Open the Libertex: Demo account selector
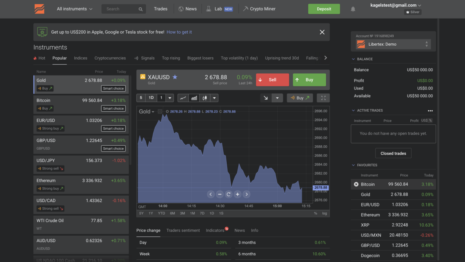Viewport: 465px width, 262px height. tap(393, 44)
